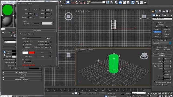Click the Play Animation button

(x=154, y=93)
